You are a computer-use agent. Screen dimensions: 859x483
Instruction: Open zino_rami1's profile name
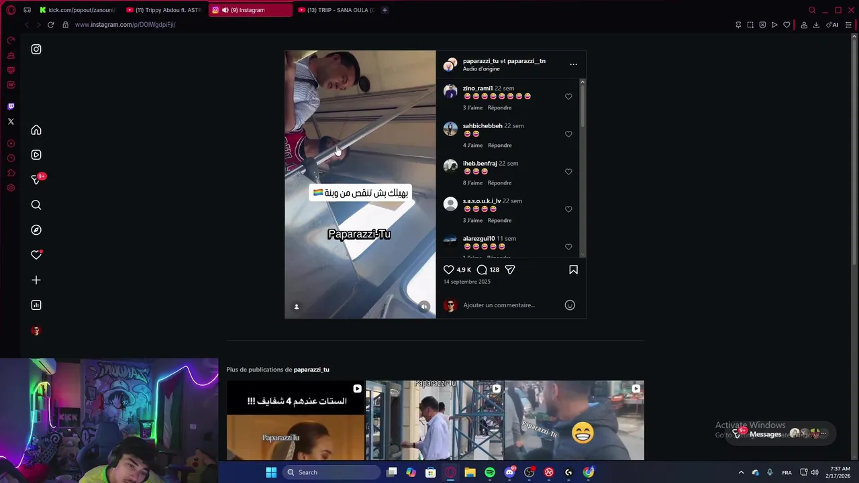[478, 88]
